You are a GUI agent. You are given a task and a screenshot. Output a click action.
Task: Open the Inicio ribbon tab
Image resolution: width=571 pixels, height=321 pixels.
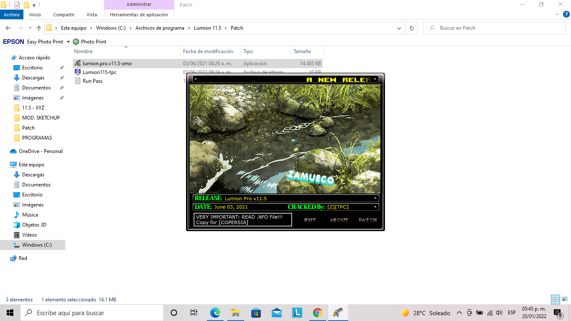pos(35,15)
